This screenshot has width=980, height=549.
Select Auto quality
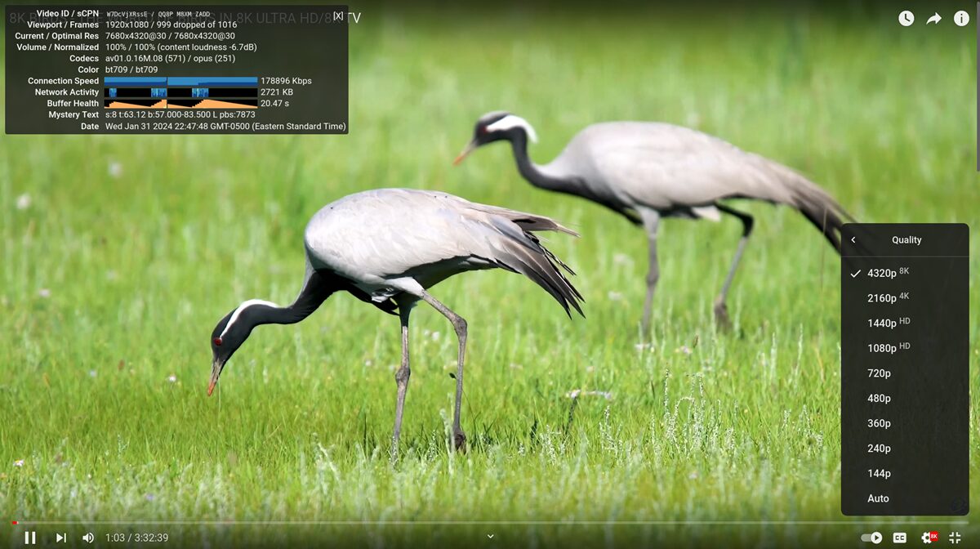(905, 498)
